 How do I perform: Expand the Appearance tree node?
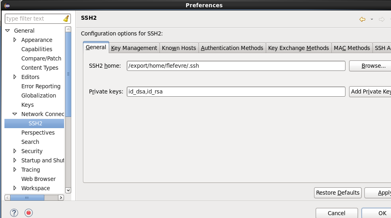(x=15, y=40)
